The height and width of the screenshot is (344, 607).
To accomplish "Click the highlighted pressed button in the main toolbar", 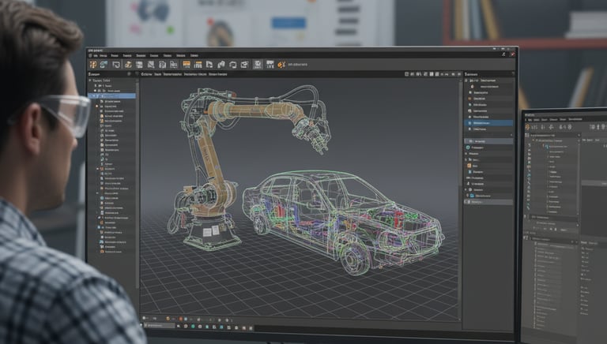I will click(258, 64).
